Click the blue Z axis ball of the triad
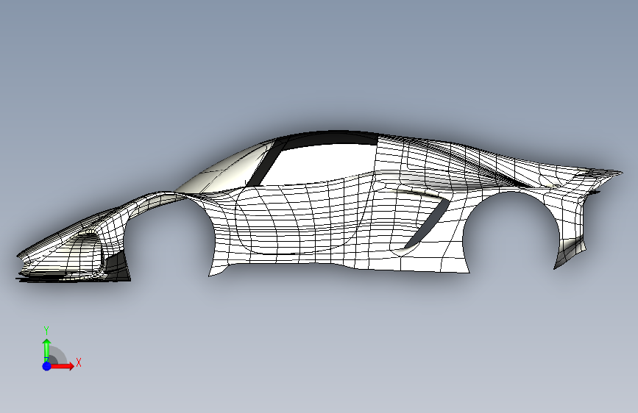Viewport: 638px width, 413px height. point(47,366)
